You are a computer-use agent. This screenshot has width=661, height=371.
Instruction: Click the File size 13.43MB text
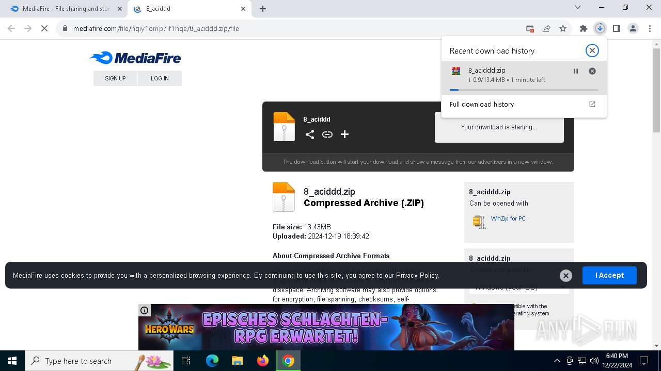302,227
